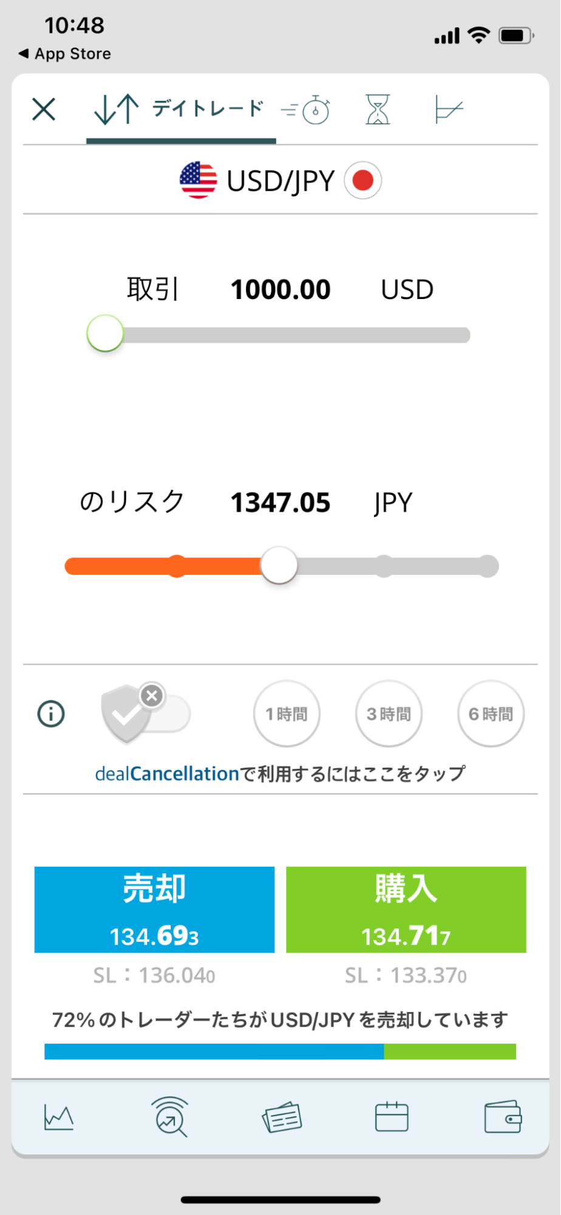Open the line chart order tab
The height and width of the screenshot is (1215, 561).
(x=449, y=110)
